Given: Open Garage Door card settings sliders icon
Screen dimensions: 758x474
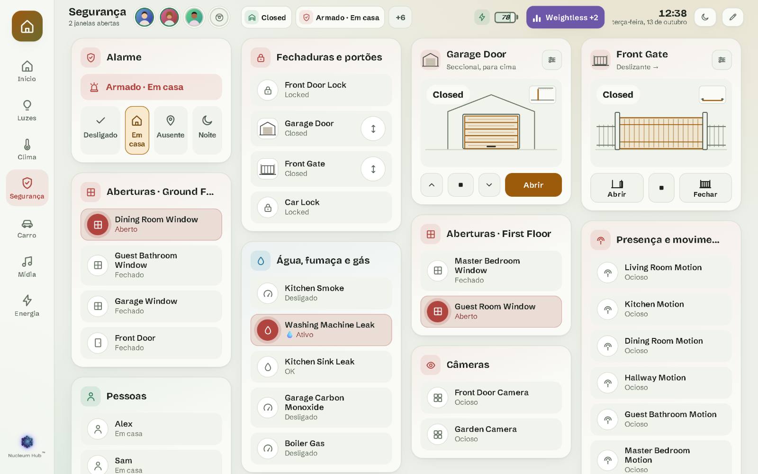Looking at the screenshot, I should click(x=552, y=60).
